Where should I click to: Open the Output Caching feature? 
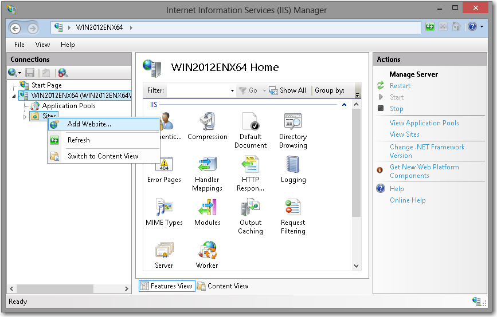[x=251, y=217]
